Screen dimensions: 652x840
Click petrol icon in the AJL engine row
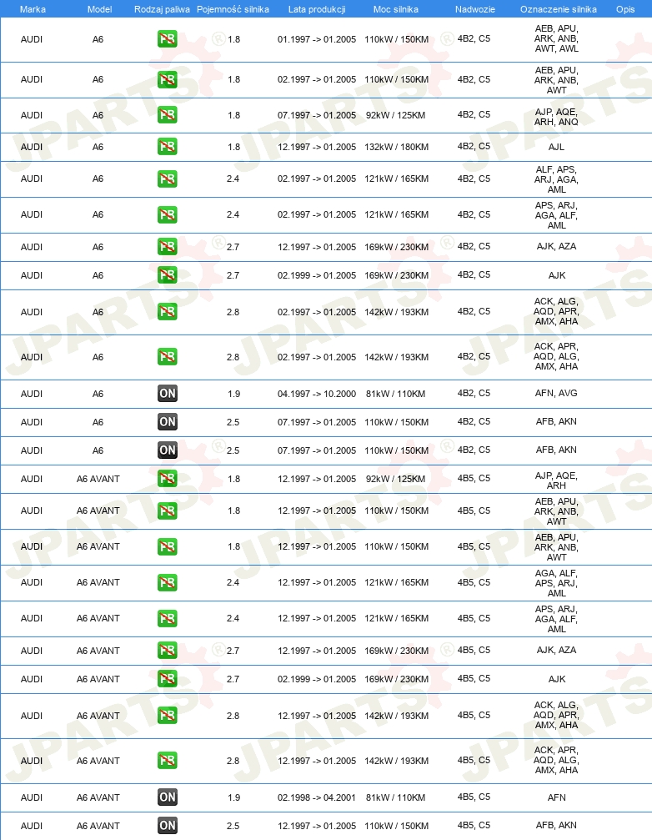point(167,146)
